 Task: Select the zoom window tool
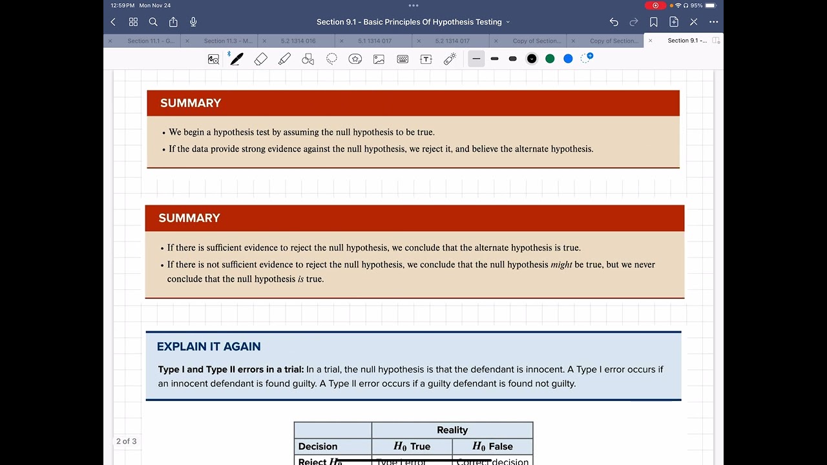pyautogui.click(x=213, y=59)
